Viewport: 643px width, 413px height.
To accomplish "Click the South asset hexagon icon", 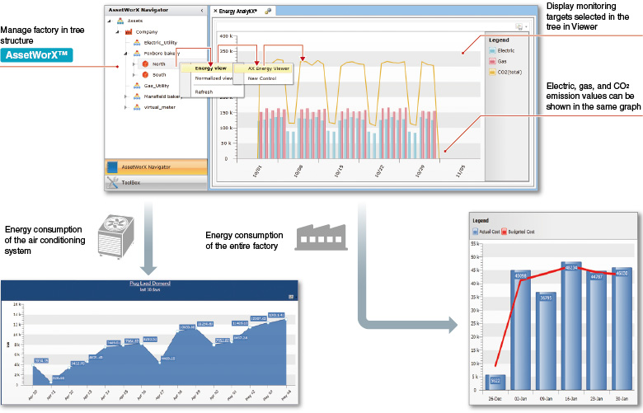I will click(144, 74).
